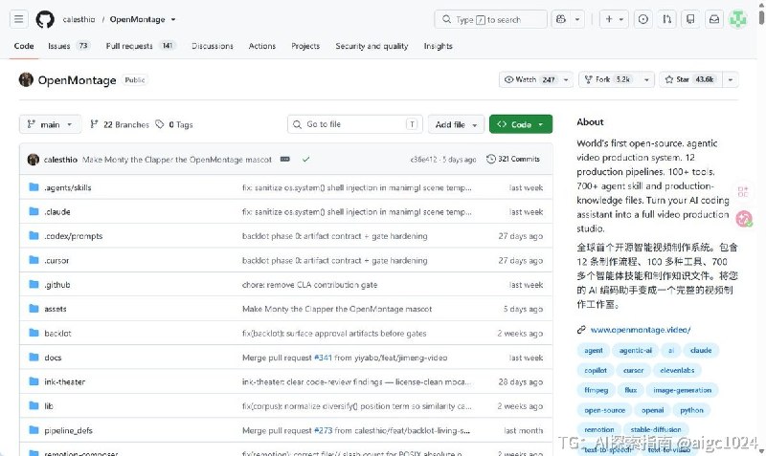766x456 pixels.
Task: Open the Add file dropdown
Action: pos(457,124)
